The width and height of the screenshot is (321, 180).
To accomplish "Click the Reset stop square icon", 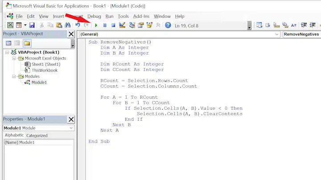I will point(113,25).
